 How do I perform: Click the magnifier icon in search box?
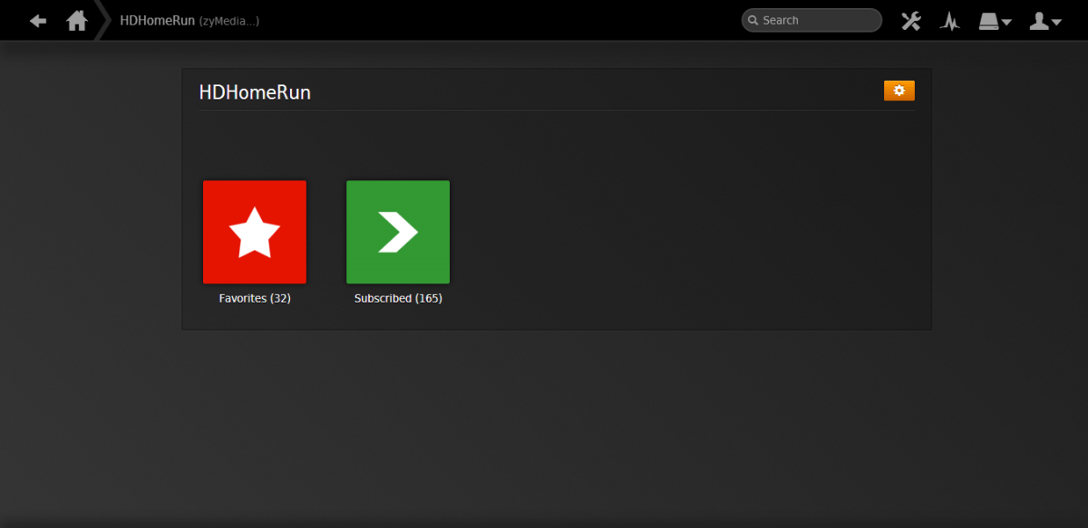(x=753, y=21)
